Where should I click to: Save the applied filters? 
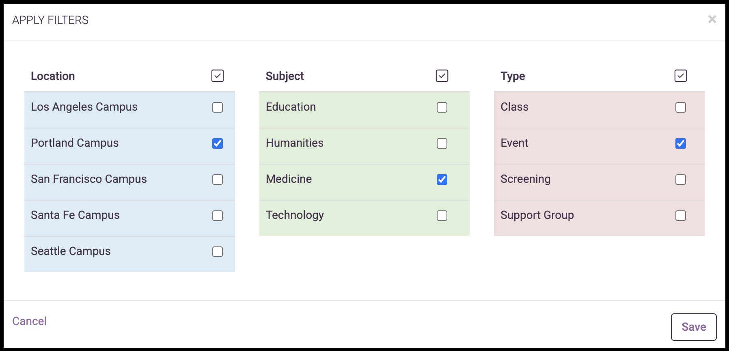[694, 327]
